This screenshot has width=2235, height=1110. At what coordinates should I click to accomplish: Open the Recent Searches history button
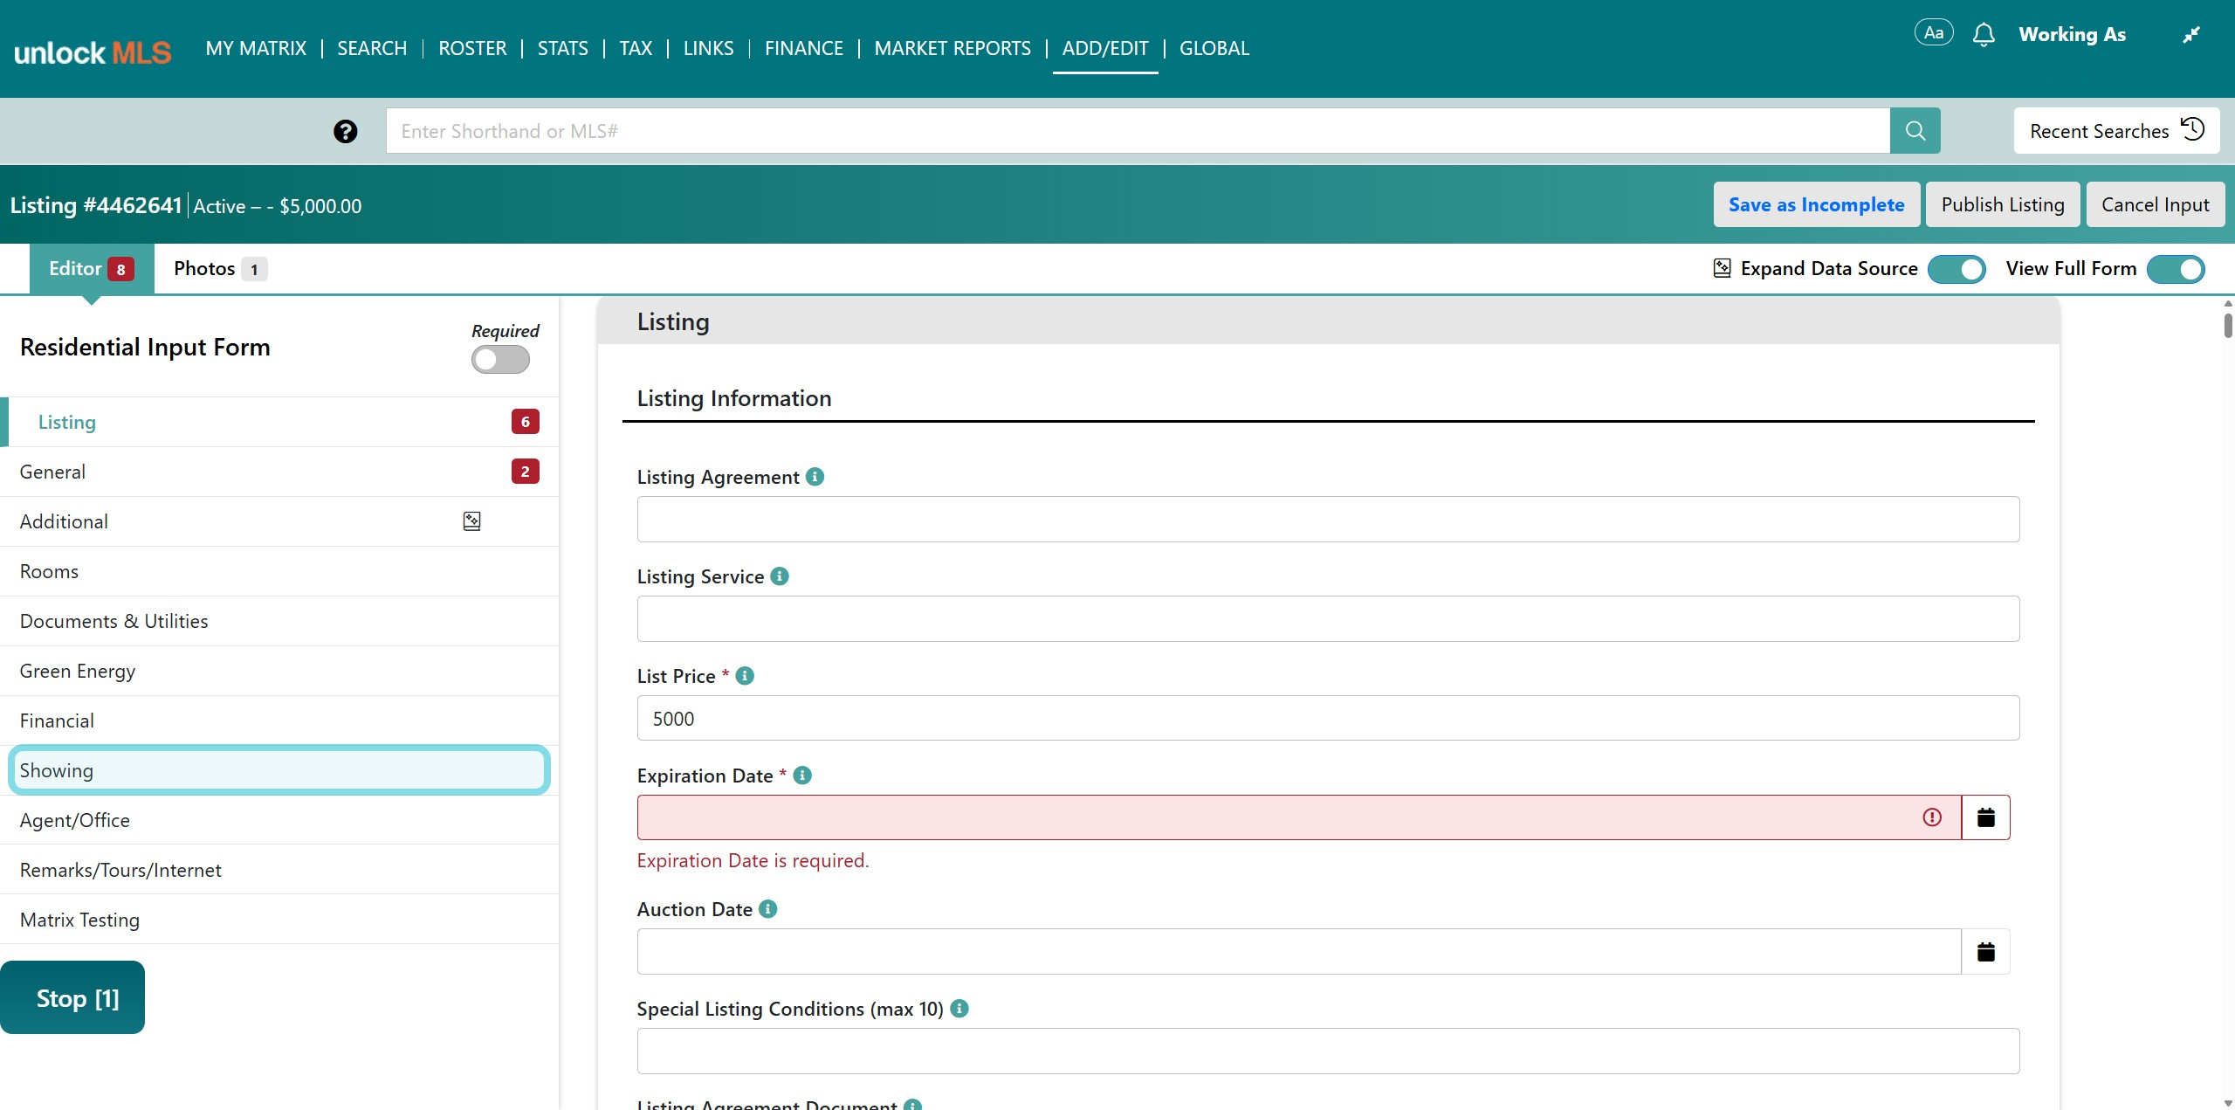(x=2116, y=131)
